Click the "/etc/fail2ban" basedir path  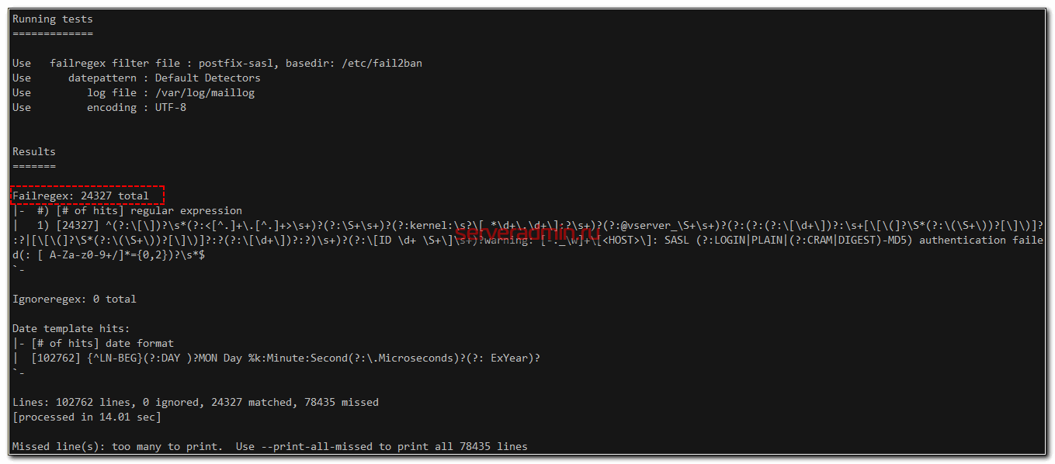381,63
